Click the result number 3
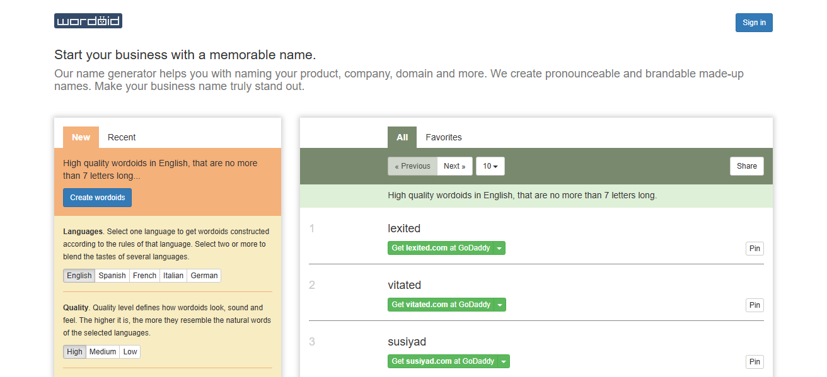 click(x=311, y=342)
